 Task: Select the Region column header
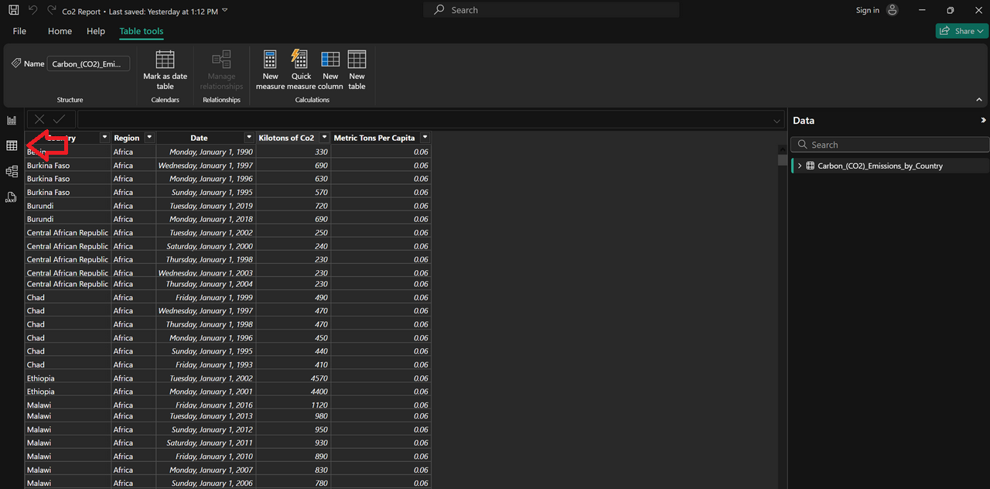pos(127,138)
